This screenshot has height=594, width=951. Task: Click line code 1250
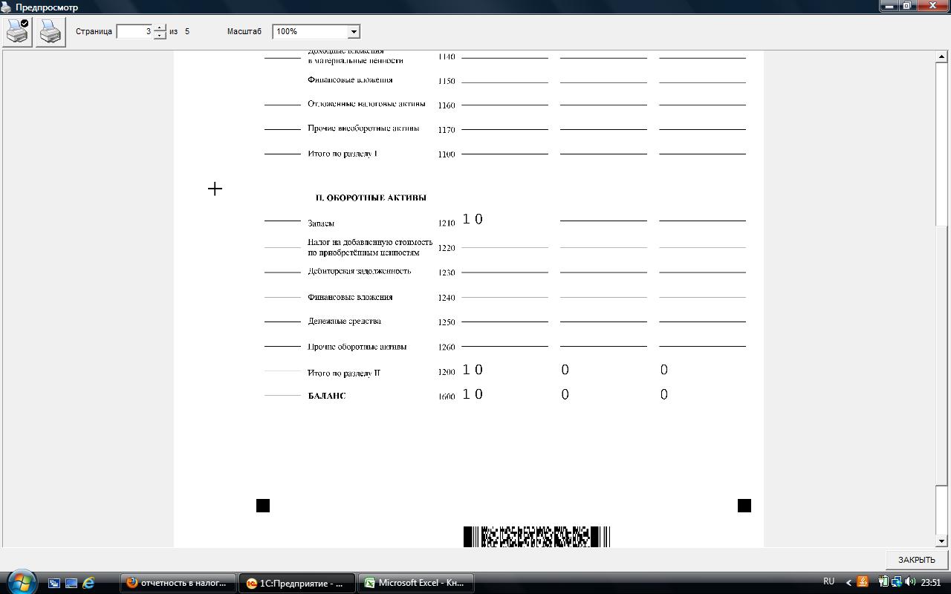(447, 322)
